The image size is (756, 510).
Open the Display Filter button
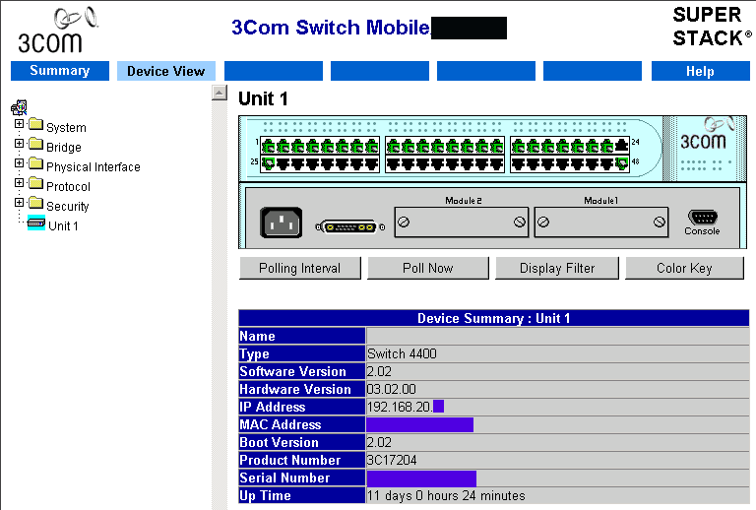557,268
